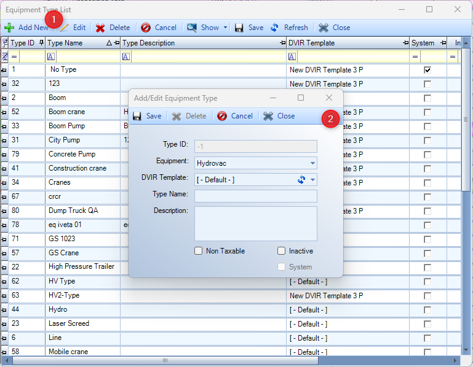Click Edit in the list toolbar
This screenshot has width=473, height=367.
73,28
